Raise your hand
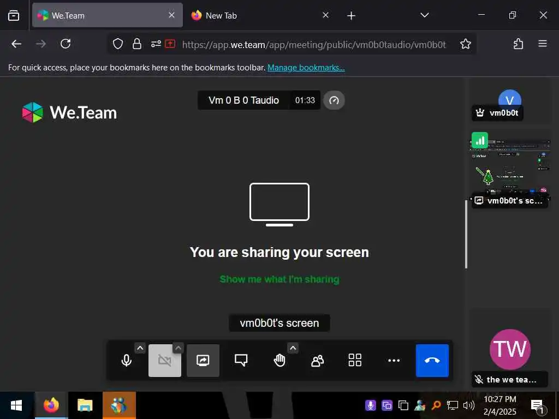Image resolution: width=559 pixels, height=419 pixels. [x=279, y=360]
